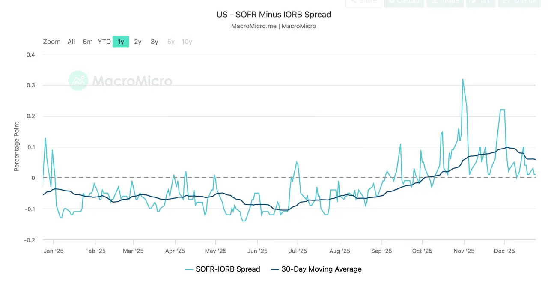Viewport: 548px width, 293px height.
Task: Select the highlighted 1y zoom range
Action: [x=121, y=42]
